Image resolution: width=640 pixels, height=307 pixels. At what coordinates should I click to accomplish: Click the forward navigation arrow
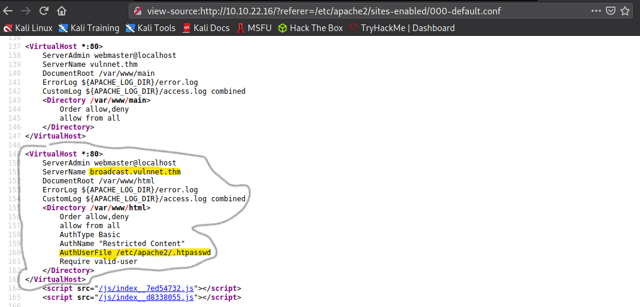[x=26, y=11]
